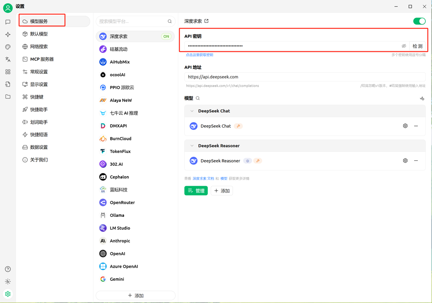The height and width of the screenshot is (303, 432).
Task: Select 硅基流动 provider
Action: pyautogui.click(x=135, y=49)
